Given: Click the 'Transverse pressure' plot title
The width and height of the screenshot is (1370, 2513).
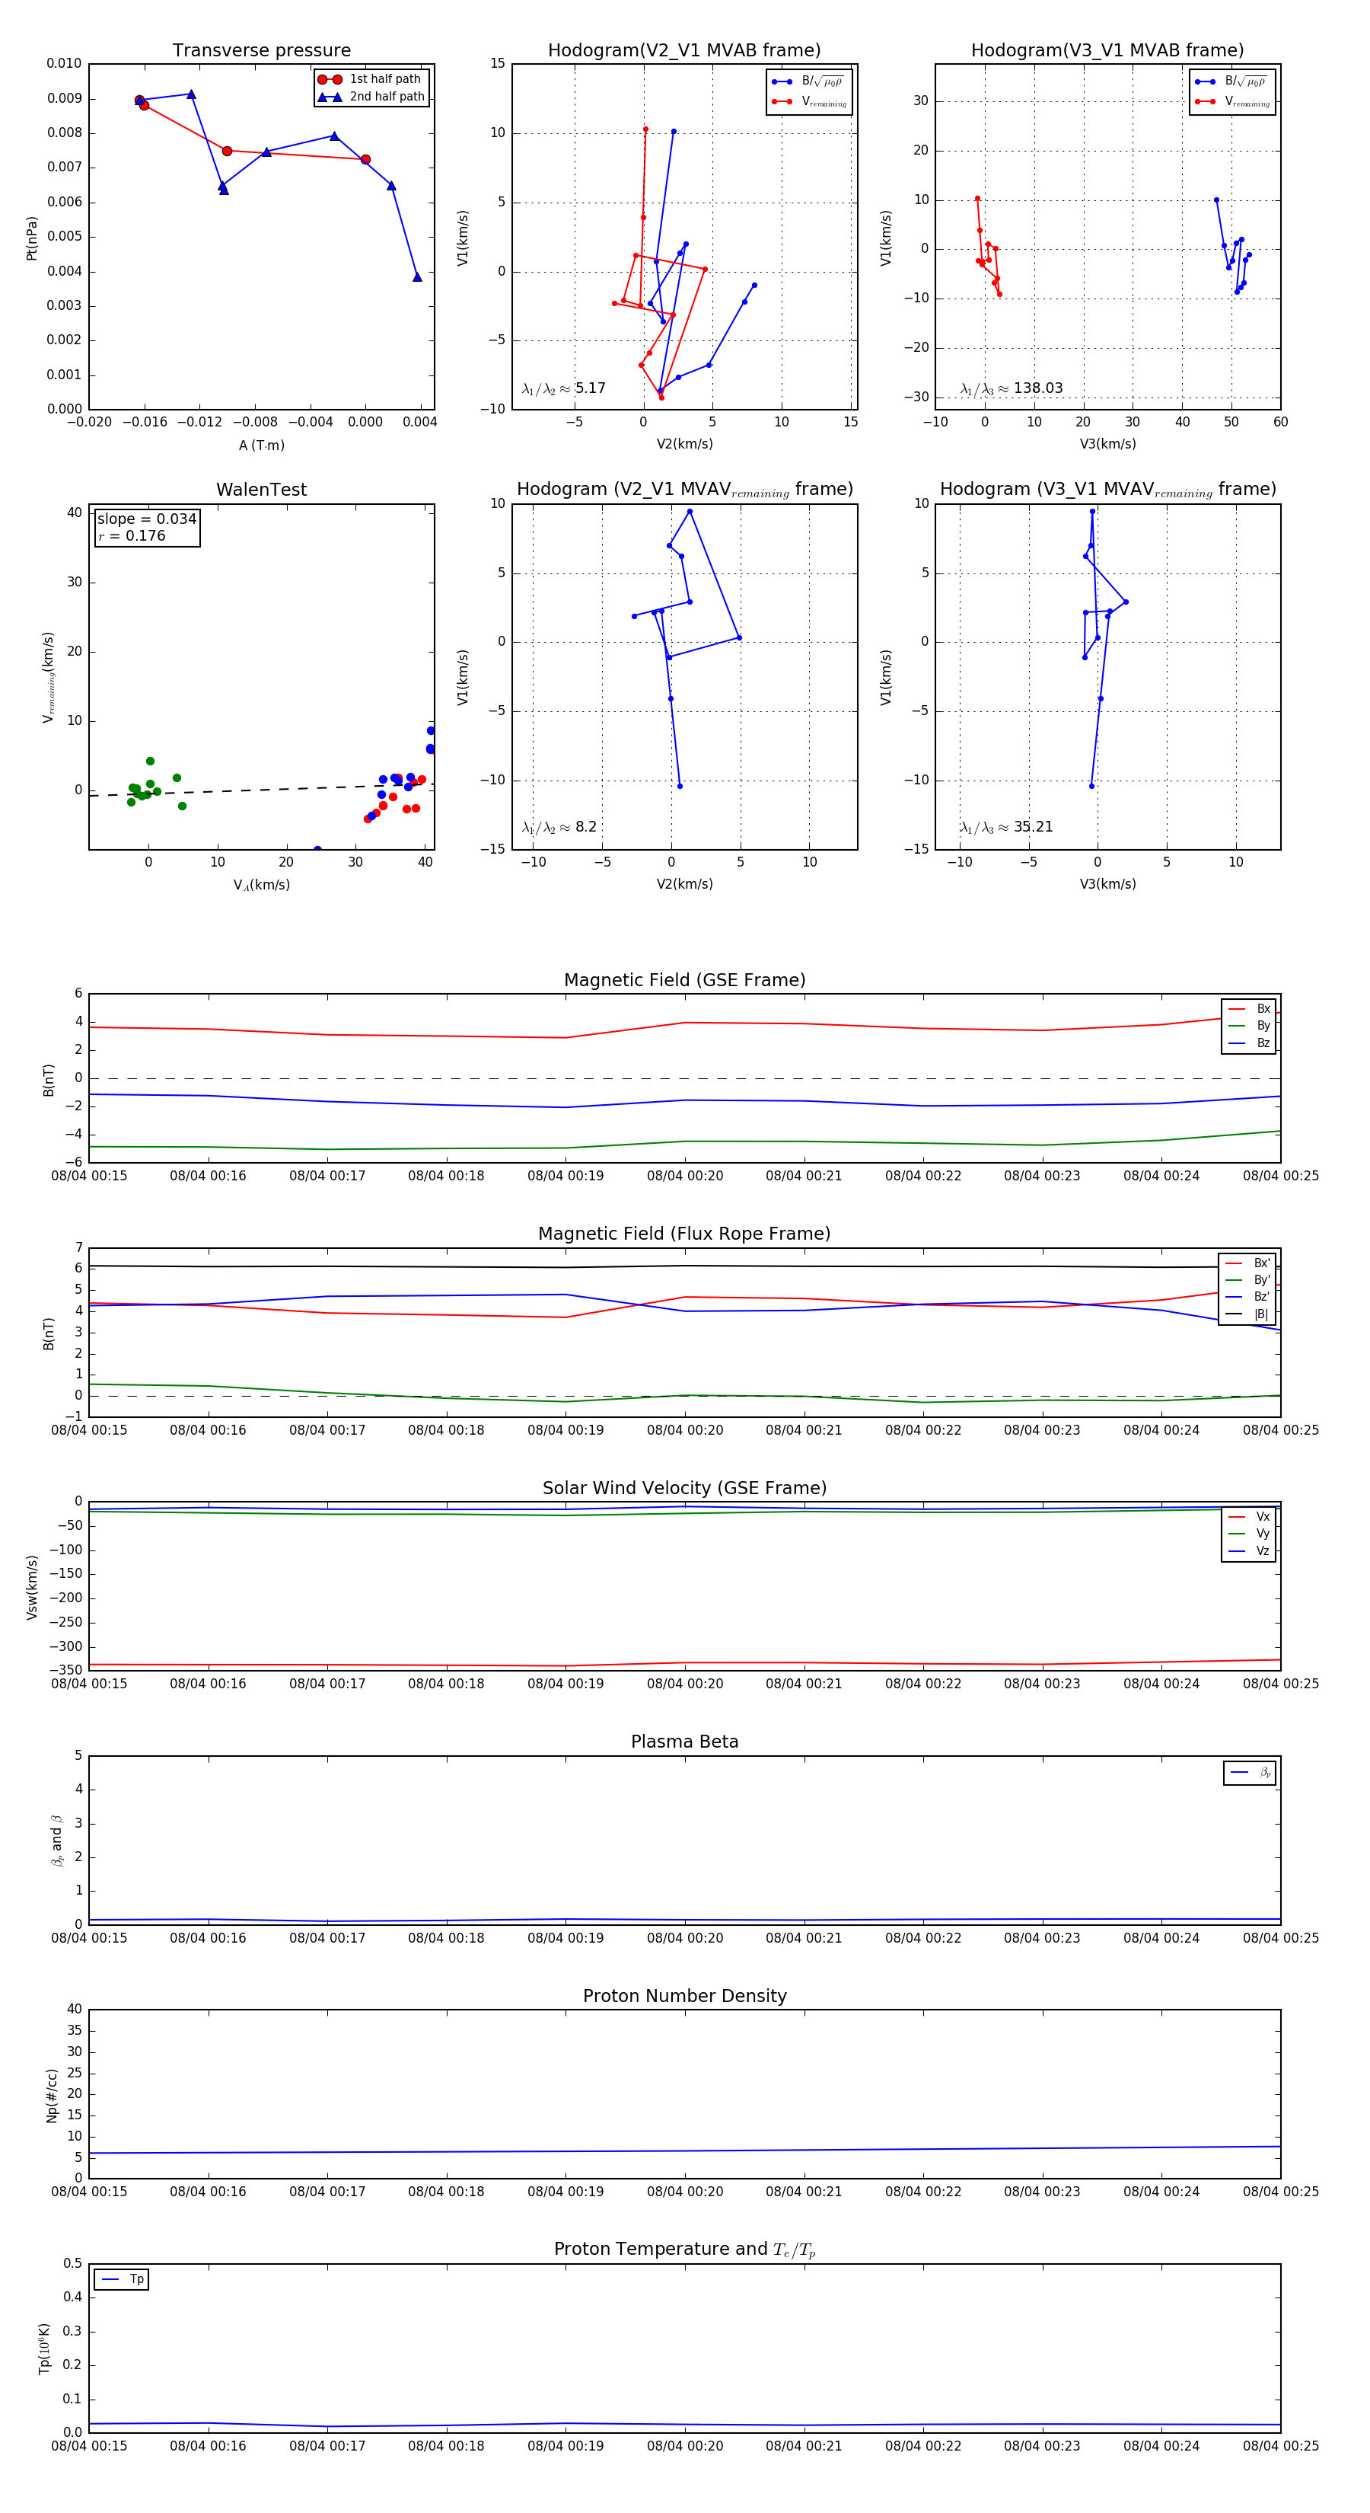Looking at the screenshot, I should (x=261, y=51).
